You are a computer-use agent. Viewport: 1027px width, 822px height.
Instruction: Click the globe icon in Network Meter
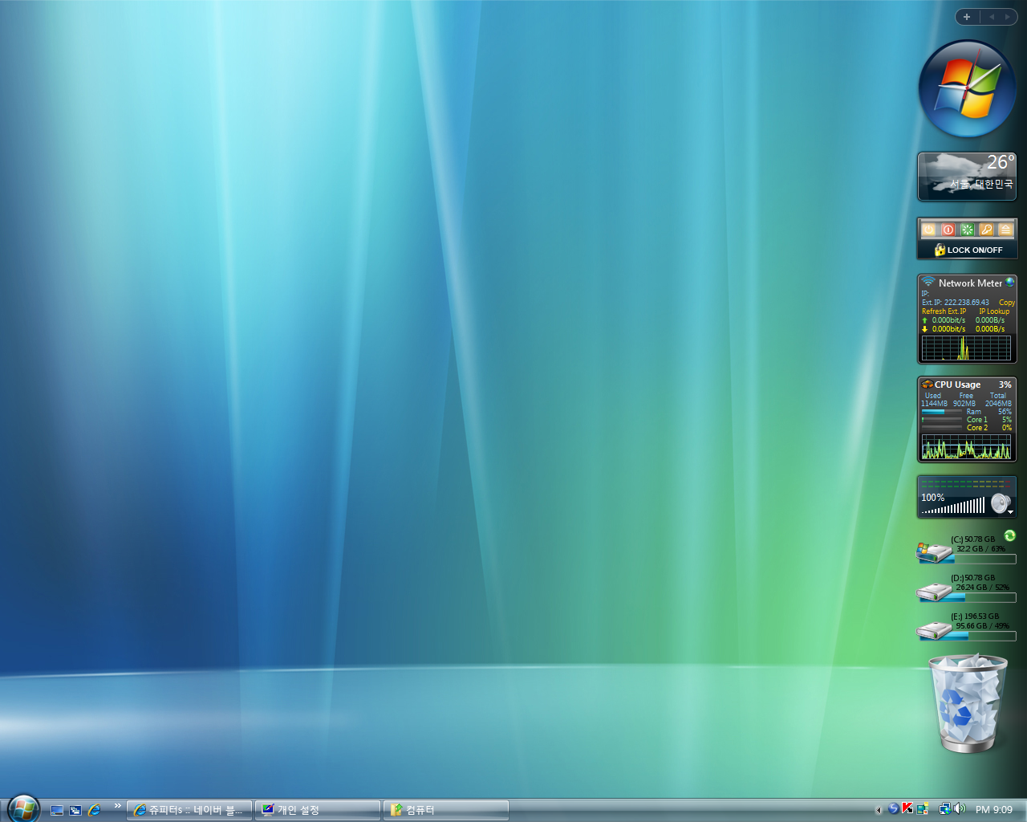1010,282
